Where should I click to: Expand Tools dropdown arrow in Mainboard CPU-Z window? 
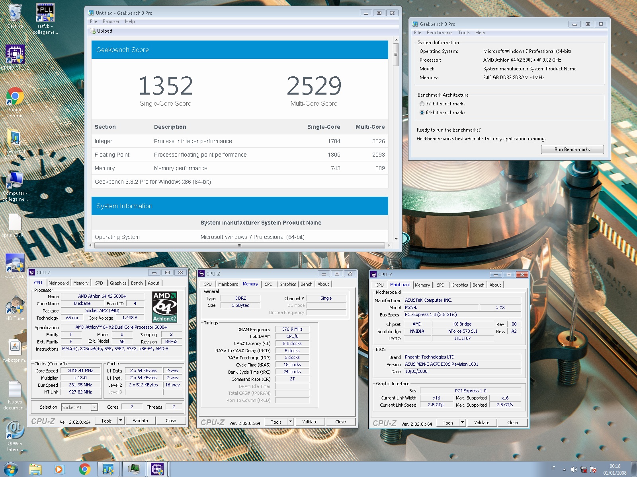pyautogui.click(x=462, y=423)
